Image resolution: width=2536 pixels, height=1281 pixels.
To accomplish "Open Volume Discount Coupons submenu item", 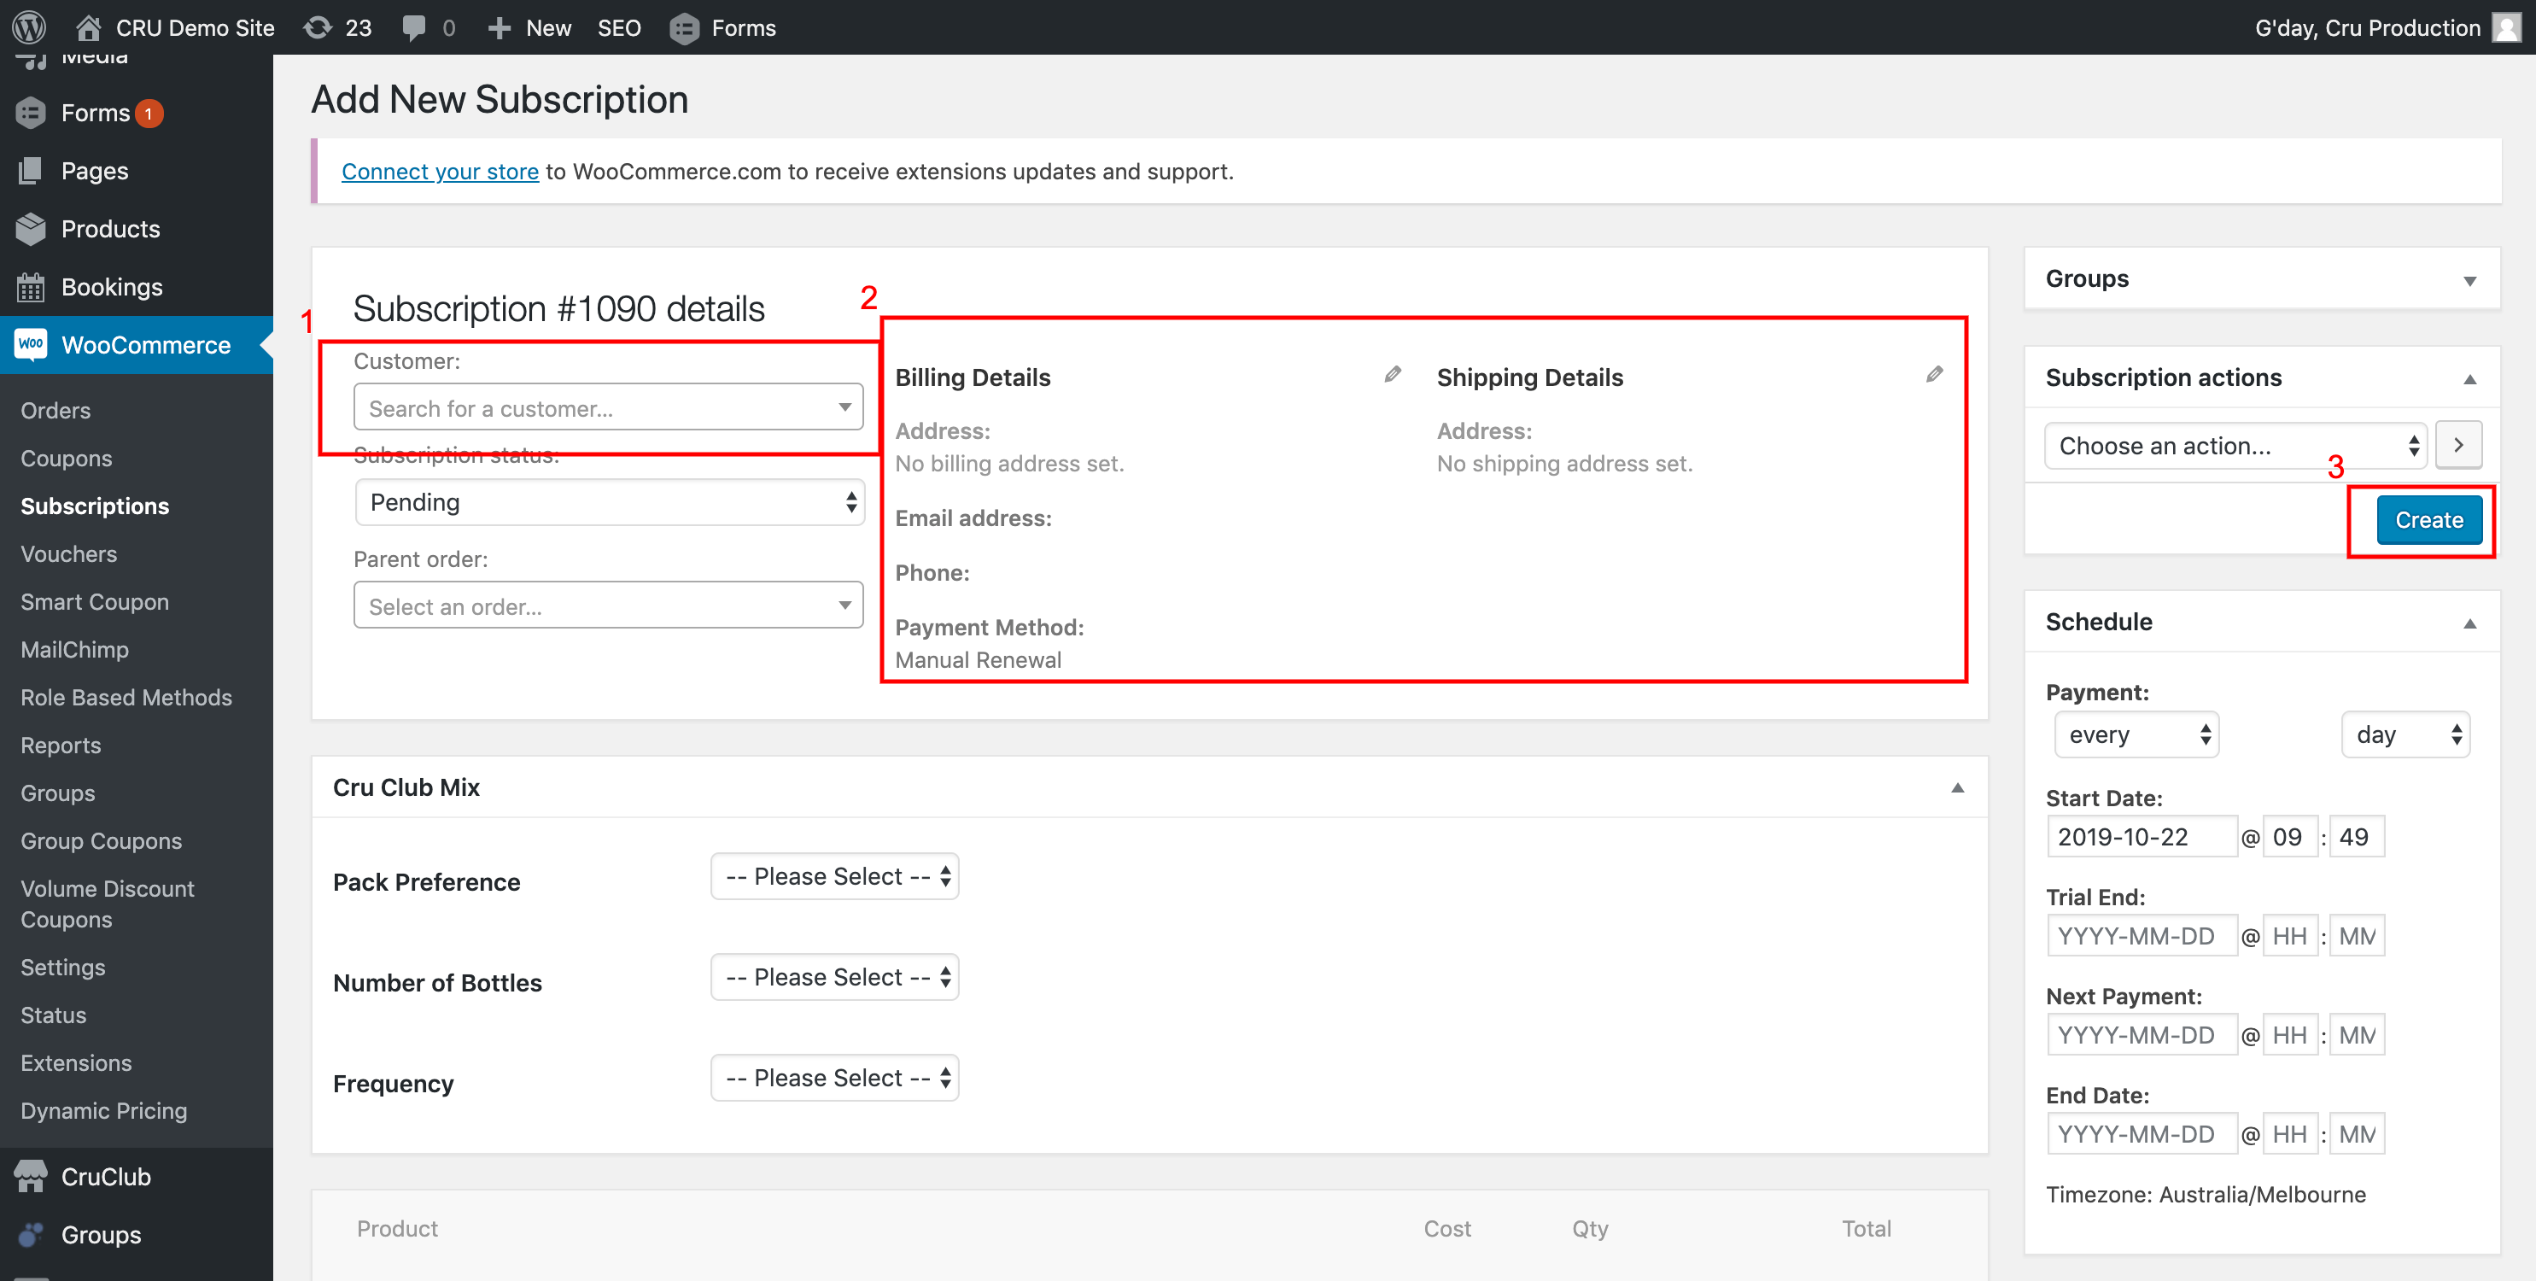I will 108,904.
